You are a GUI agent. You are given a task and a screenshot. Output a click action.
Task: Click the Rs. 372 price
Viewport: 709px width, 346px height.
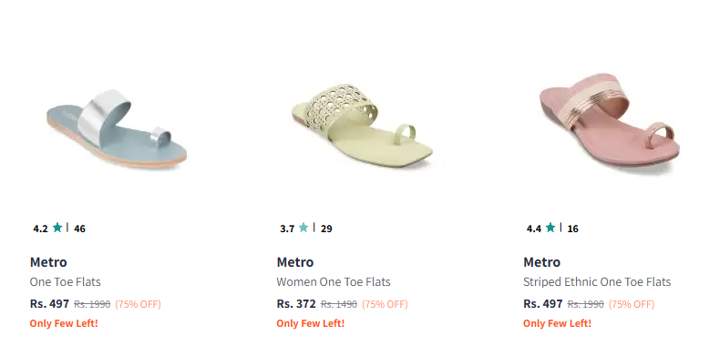coord(296,304)
